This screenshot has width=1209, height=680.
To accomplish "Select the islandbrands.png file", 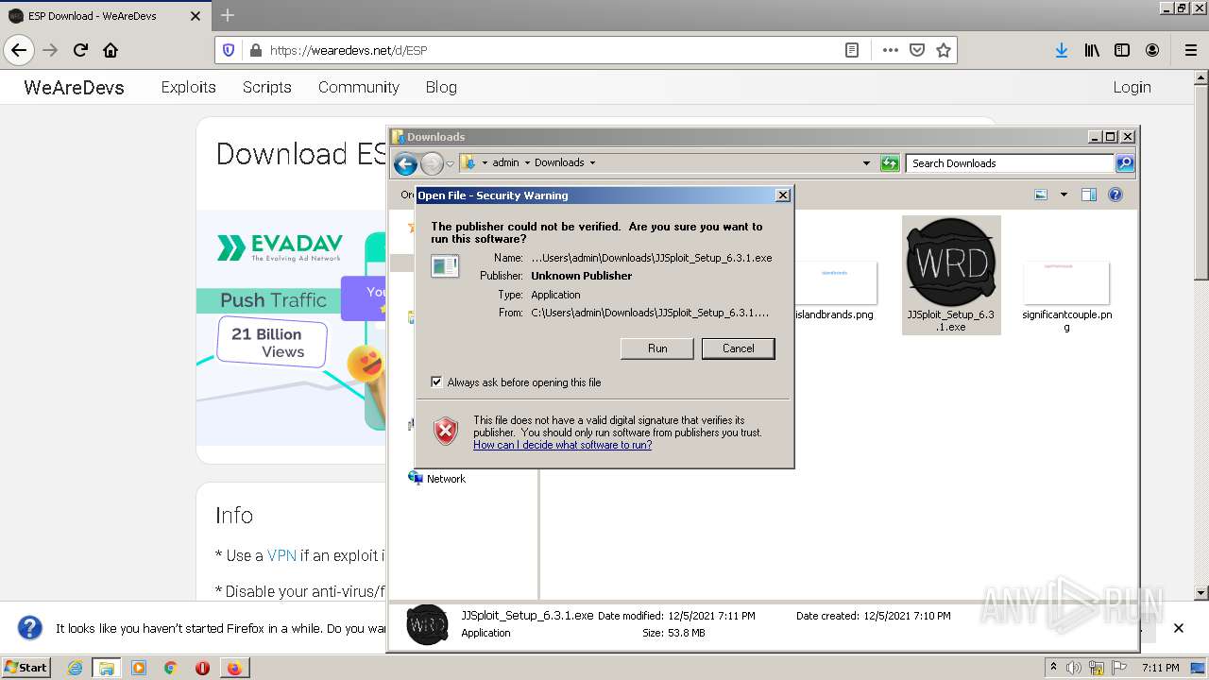I will (x=834, y=291).
